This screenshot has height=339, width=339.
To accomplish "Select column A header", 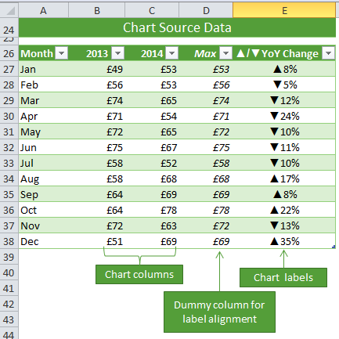I will (43, 11).
